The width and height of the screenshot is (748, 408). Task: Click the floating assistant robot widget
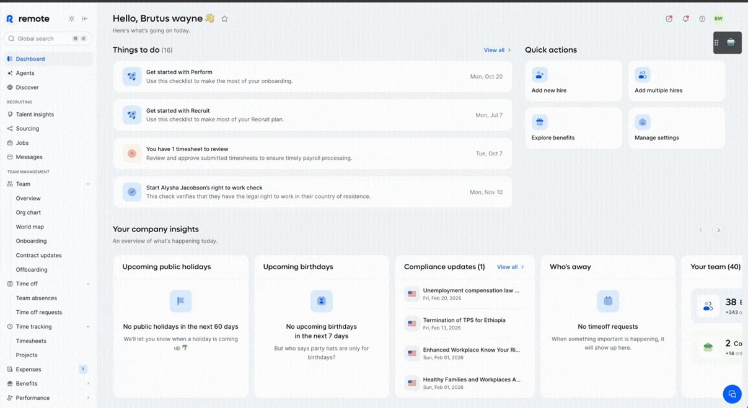coord(728,43)
